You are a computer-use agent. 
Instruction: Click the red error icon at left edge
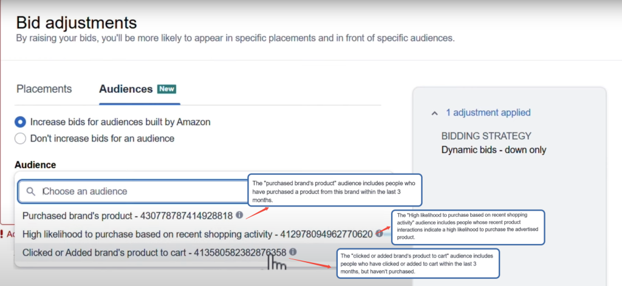pyautogui.click(x=2, y=234)
